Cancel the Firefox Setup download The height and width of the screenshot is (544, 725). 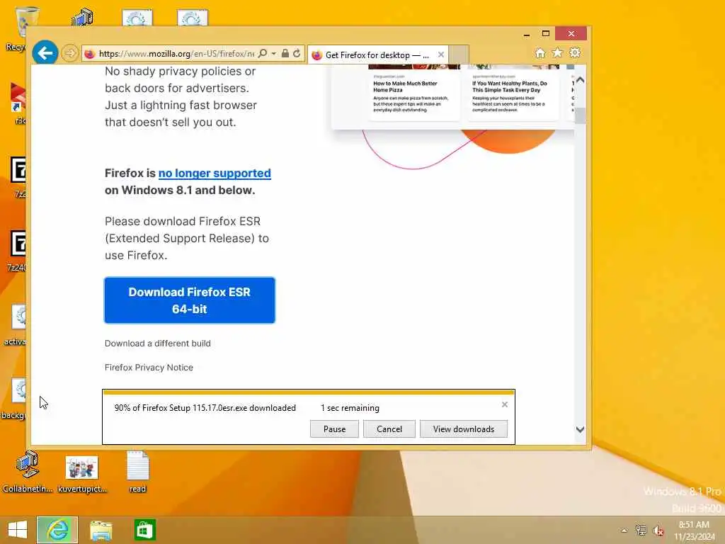point(389,429)
